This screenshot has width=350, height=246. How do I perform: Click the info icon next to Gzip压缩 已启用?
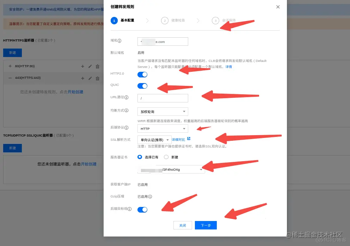click(x=150, y=196)
